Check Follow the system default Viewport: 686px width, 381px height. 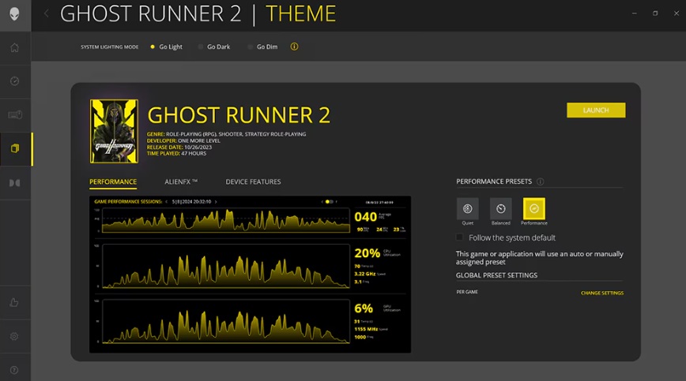(459, 237)
